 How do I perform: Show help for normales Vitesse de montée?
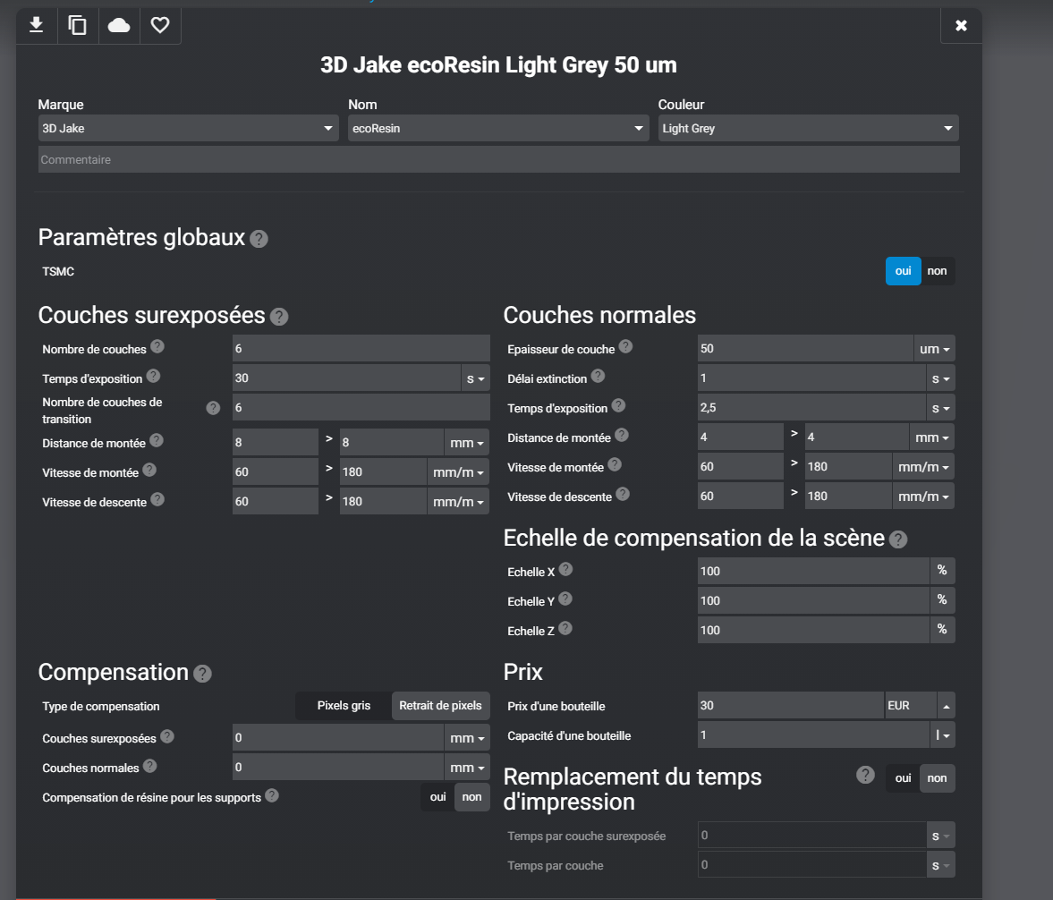pos(615,465)
